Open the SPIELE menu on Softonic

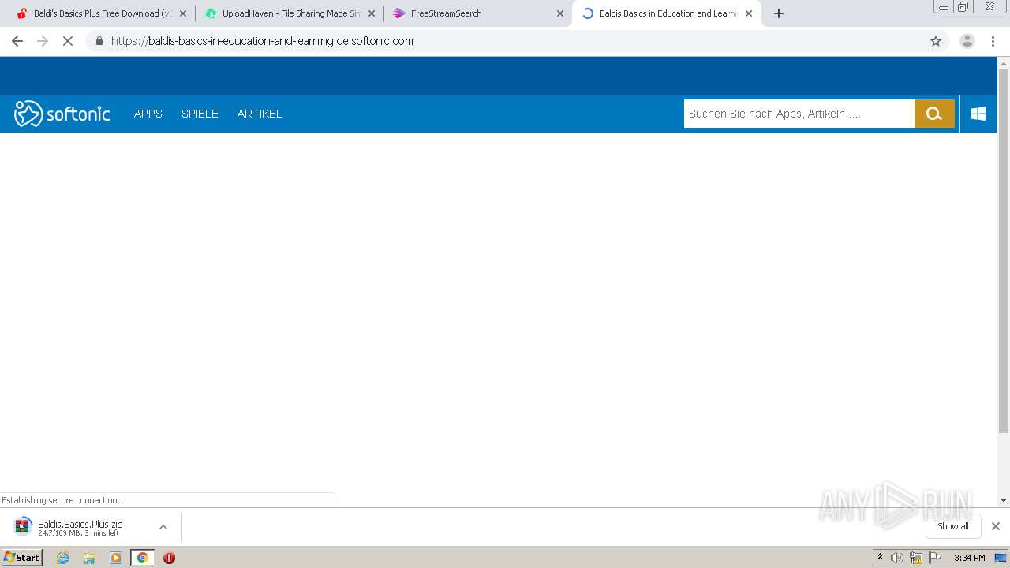coord(200,114)
